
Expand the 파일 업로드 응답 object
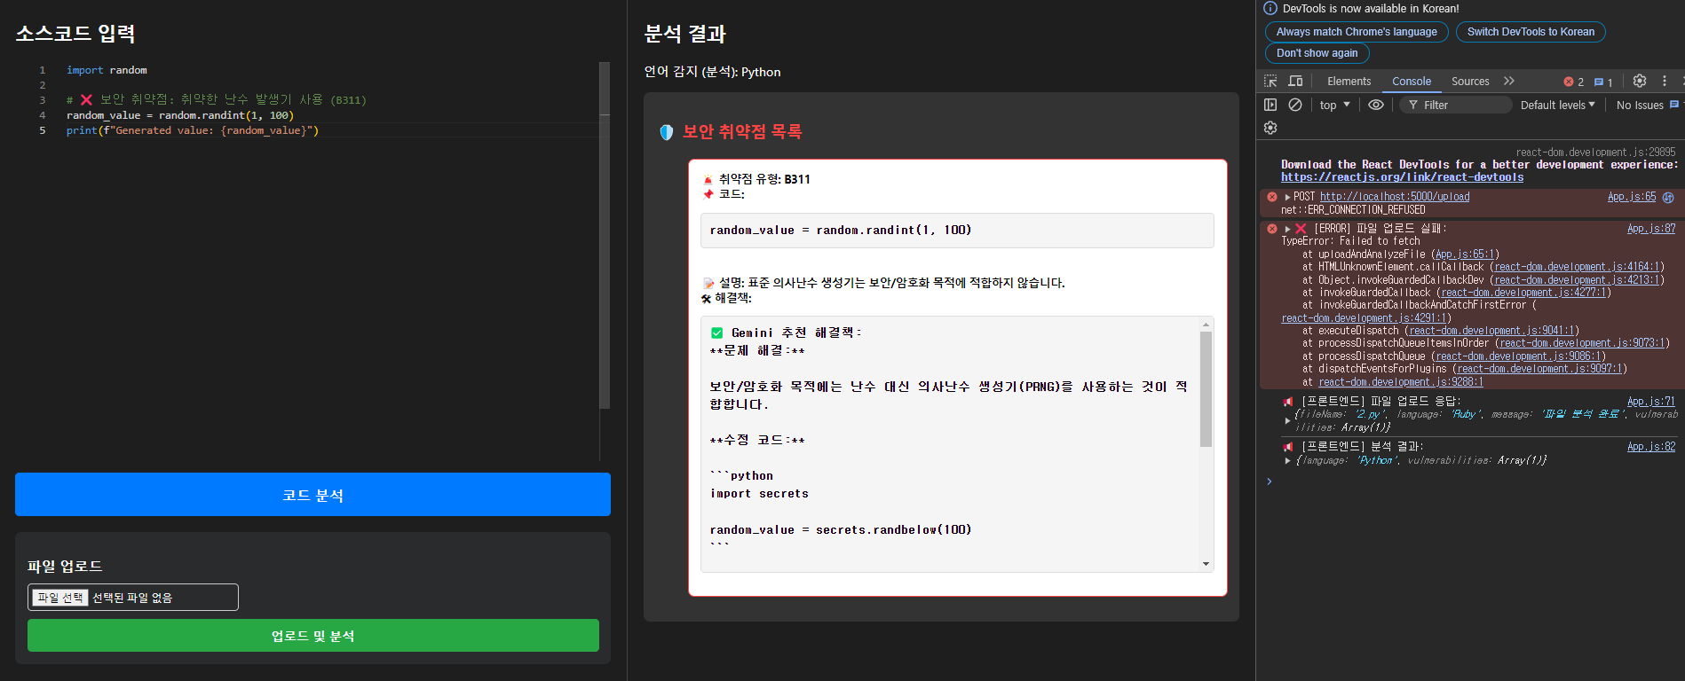[1287, 420]
